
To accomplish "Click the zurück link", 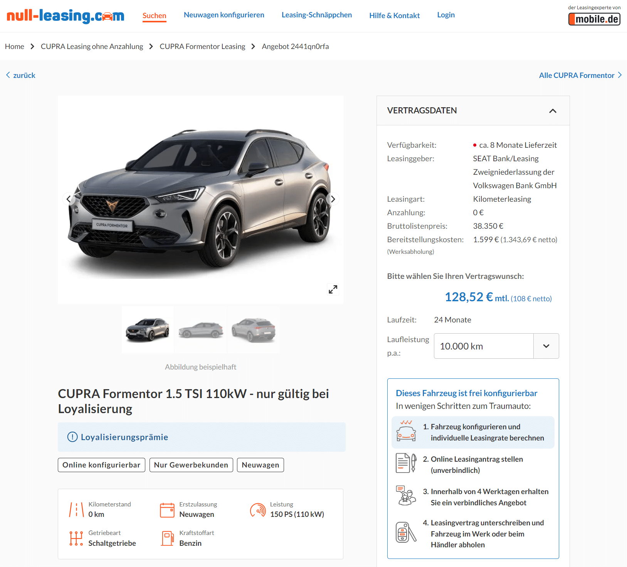I will coord(24,75).
